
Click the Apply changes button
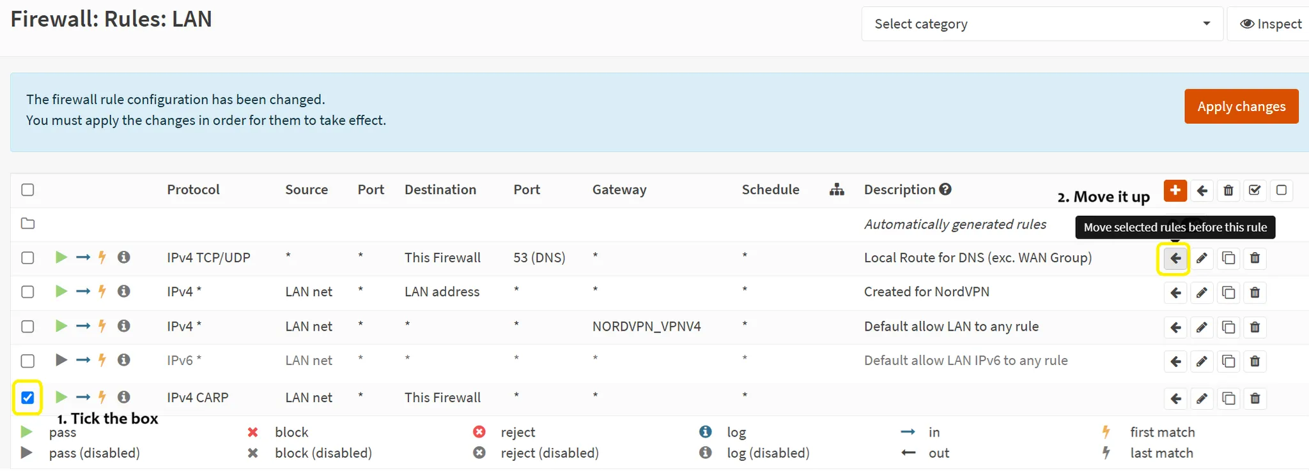(1241, 107)
